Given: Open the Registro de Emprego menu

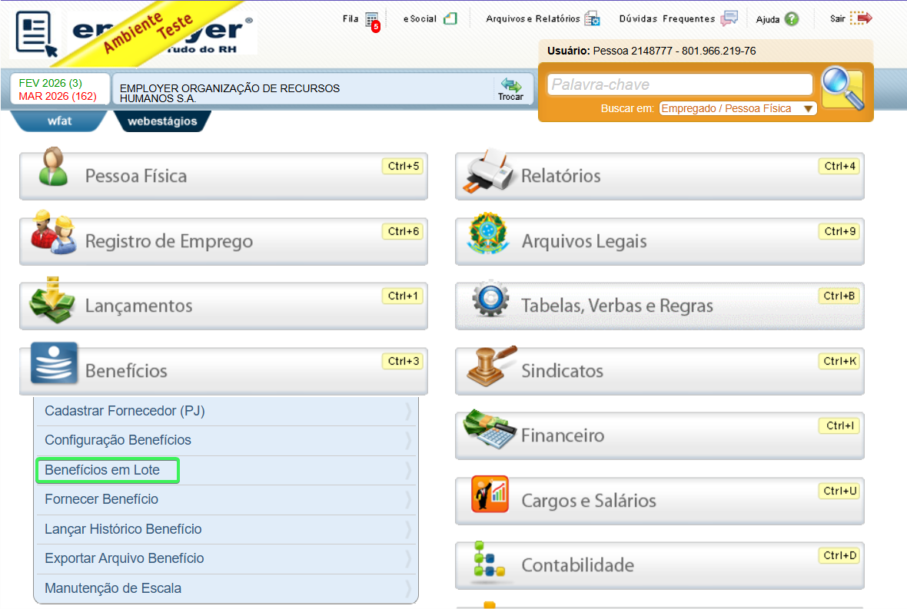Looking at the screenshot, I should tap(223, 241).
